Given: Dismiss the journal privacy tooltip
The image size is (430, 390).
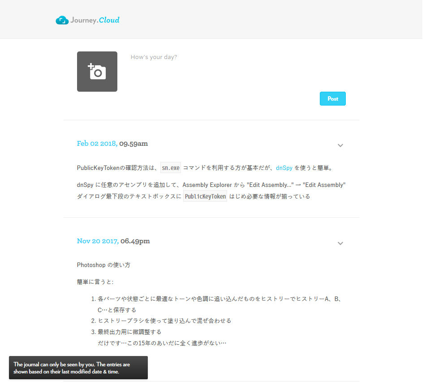Looking at the screenshot, I should pyautogui.click(x=78, y=368).
